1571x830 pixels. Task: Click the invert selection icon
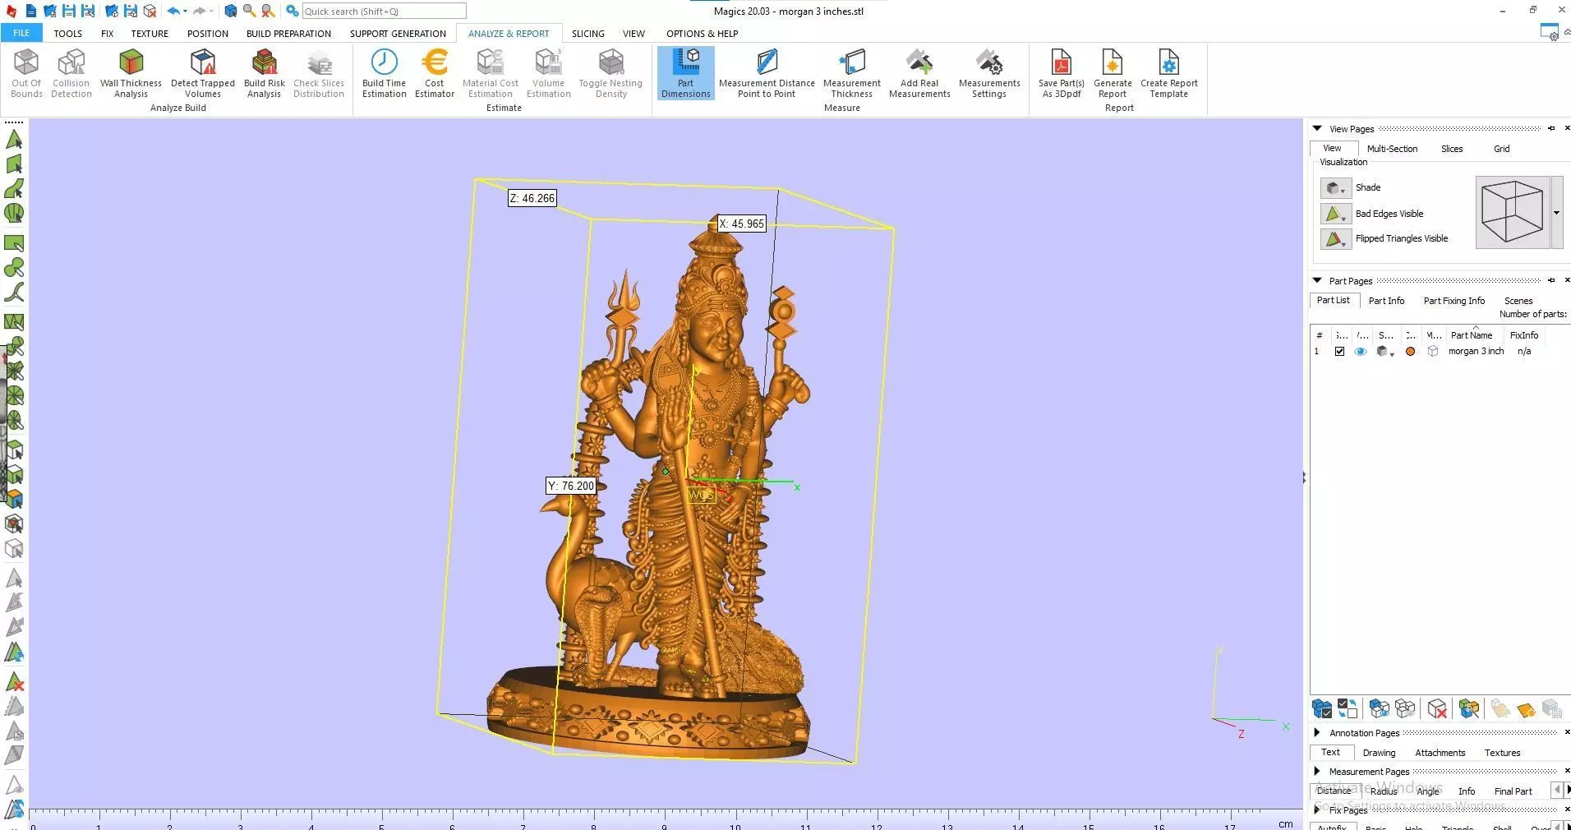tap(1348, 708)
